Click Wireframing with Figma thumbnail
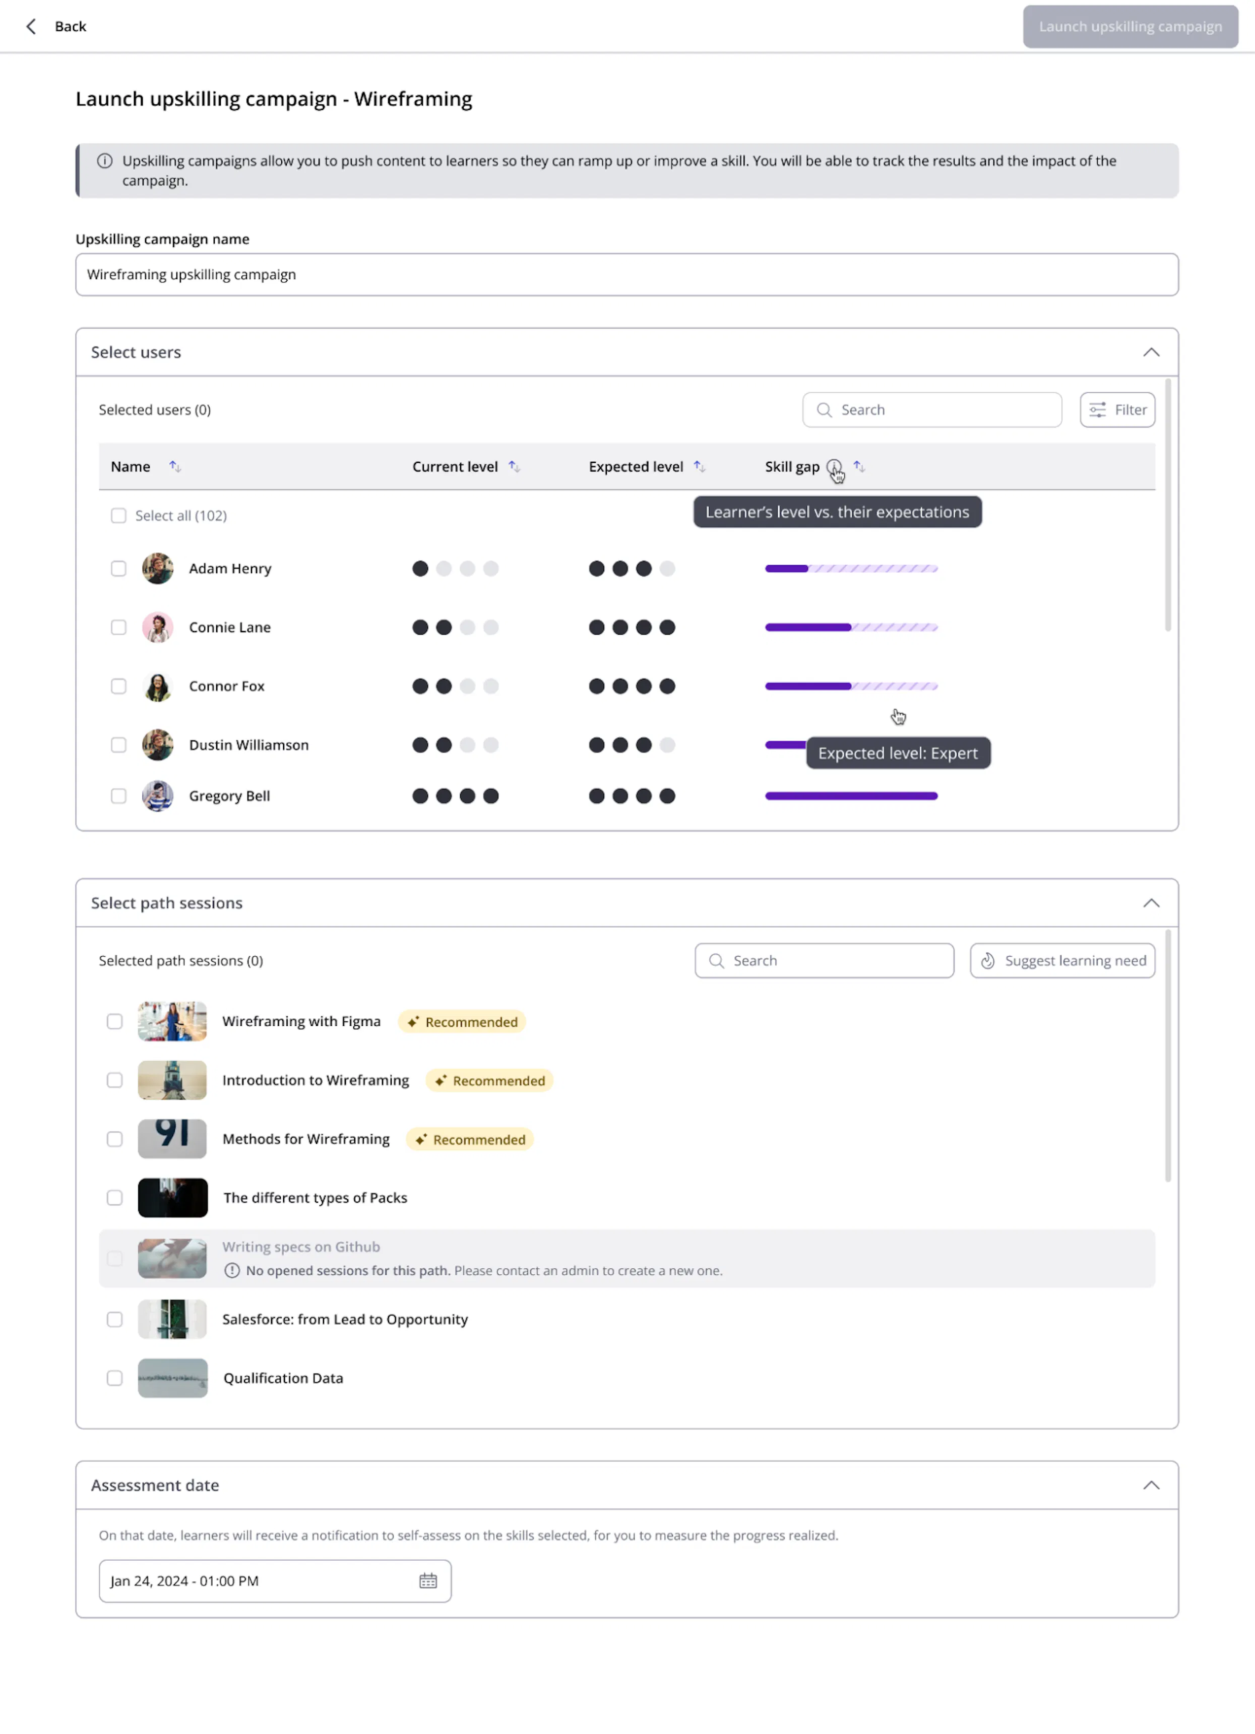This screenshot has height=1734, width=1255. [x=172, y=1021]
